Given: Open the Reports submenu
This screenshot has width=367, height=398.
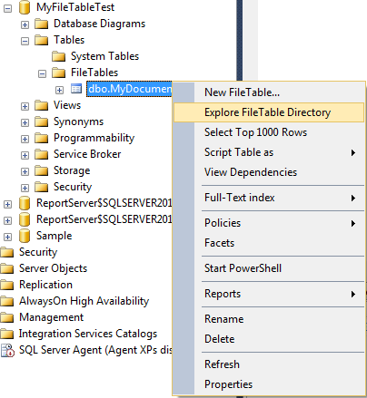Looking at the screenshot, I should click(x=269, y=294).
